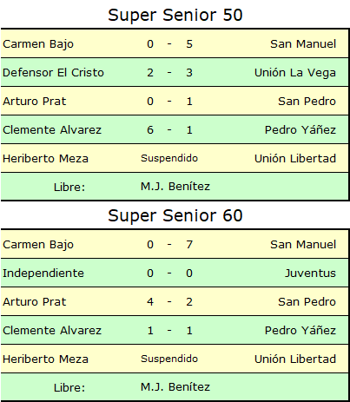
Task: Click Heriberto Meza in Super Senior 50
Action: pyautogui.click(x=45, y=158)
